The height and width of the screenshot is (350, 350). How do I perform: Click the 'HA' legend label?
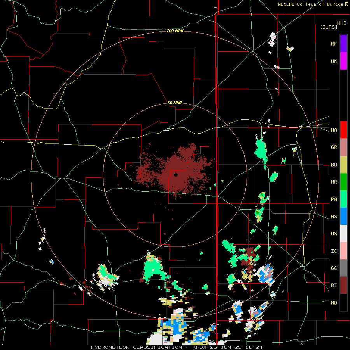pos(334,130)
